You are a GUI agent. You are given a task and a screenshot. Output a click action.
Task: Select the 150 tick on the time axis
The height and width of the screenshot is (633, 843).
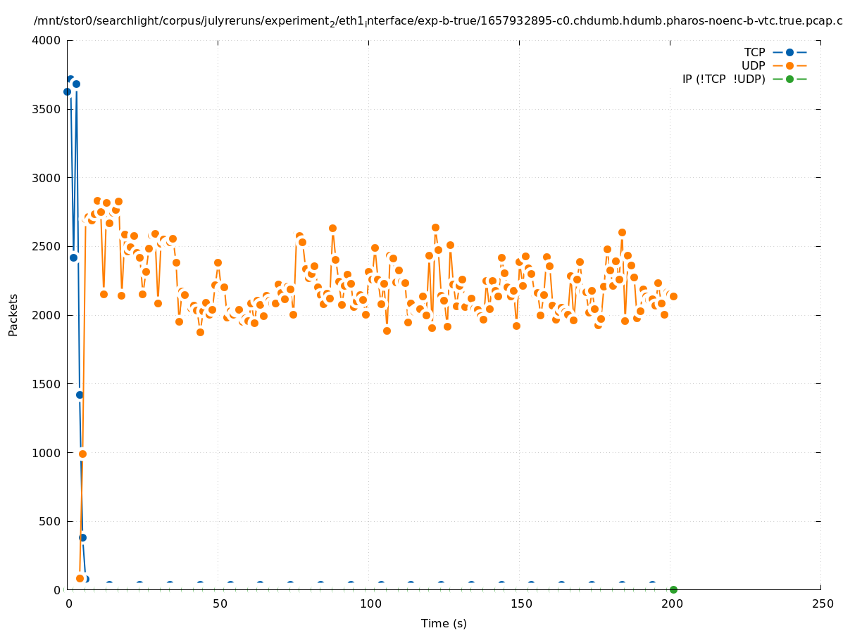tap(520, 603)
